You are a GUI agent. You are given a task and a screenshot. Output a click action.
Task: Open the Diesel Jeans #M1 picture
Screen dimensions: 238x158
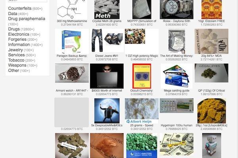tap(107, 41)
